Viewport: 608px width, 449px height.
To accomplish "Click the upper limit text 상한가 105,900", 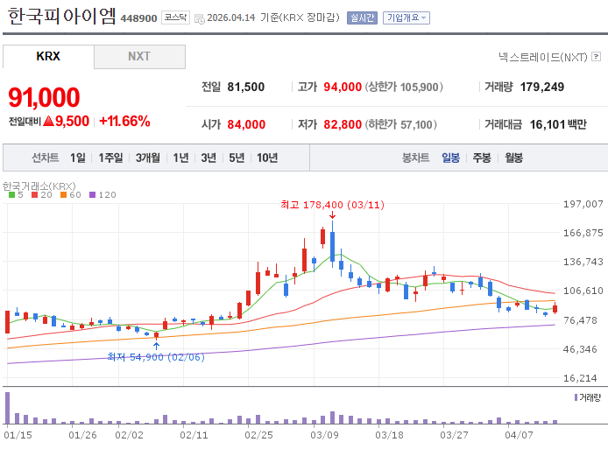I will tap(403, 87).
